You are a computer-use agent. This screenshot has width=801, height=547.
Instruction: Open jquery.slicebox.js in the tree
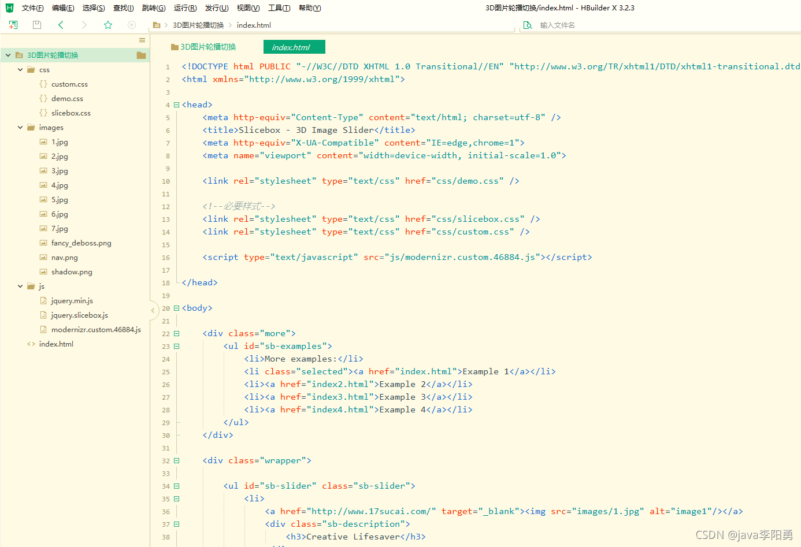(x=79, y=315)
